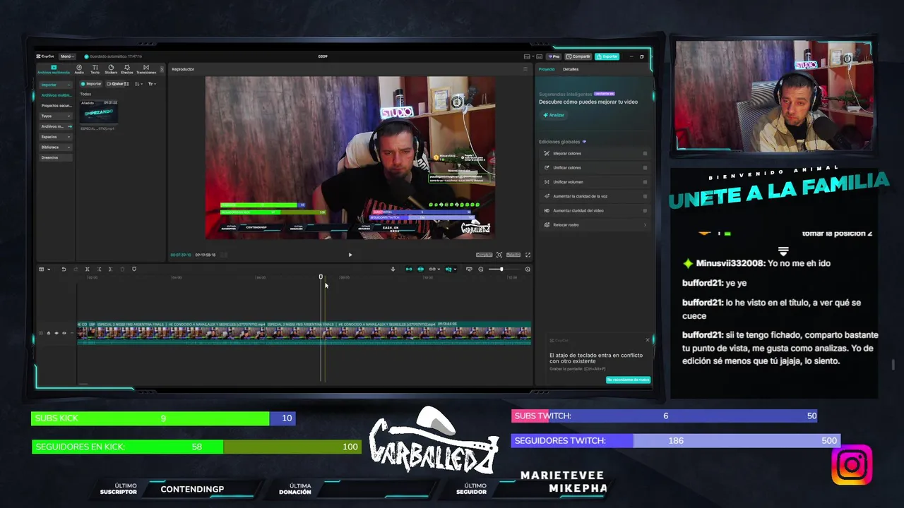Click the zoom out timeline magnifier

click(x=481, y=269)
